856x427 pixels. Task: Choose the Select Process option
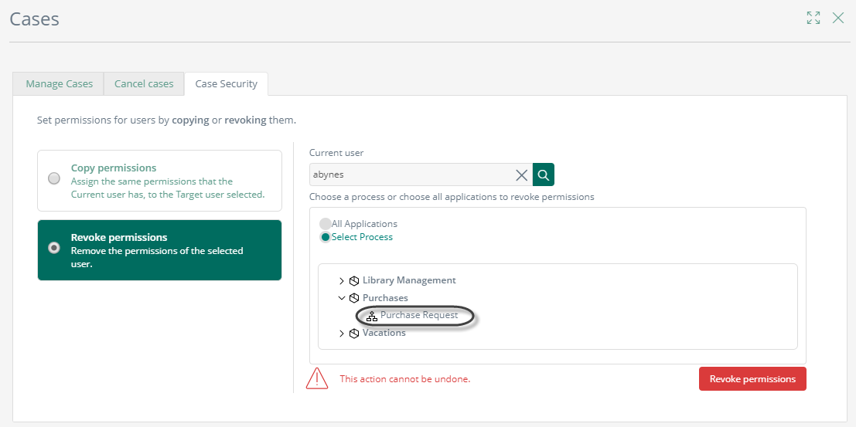326,237
